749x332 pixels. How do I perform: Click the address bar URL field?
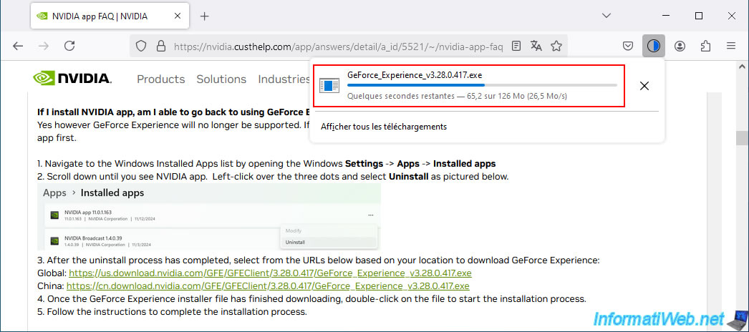point(338,47)
